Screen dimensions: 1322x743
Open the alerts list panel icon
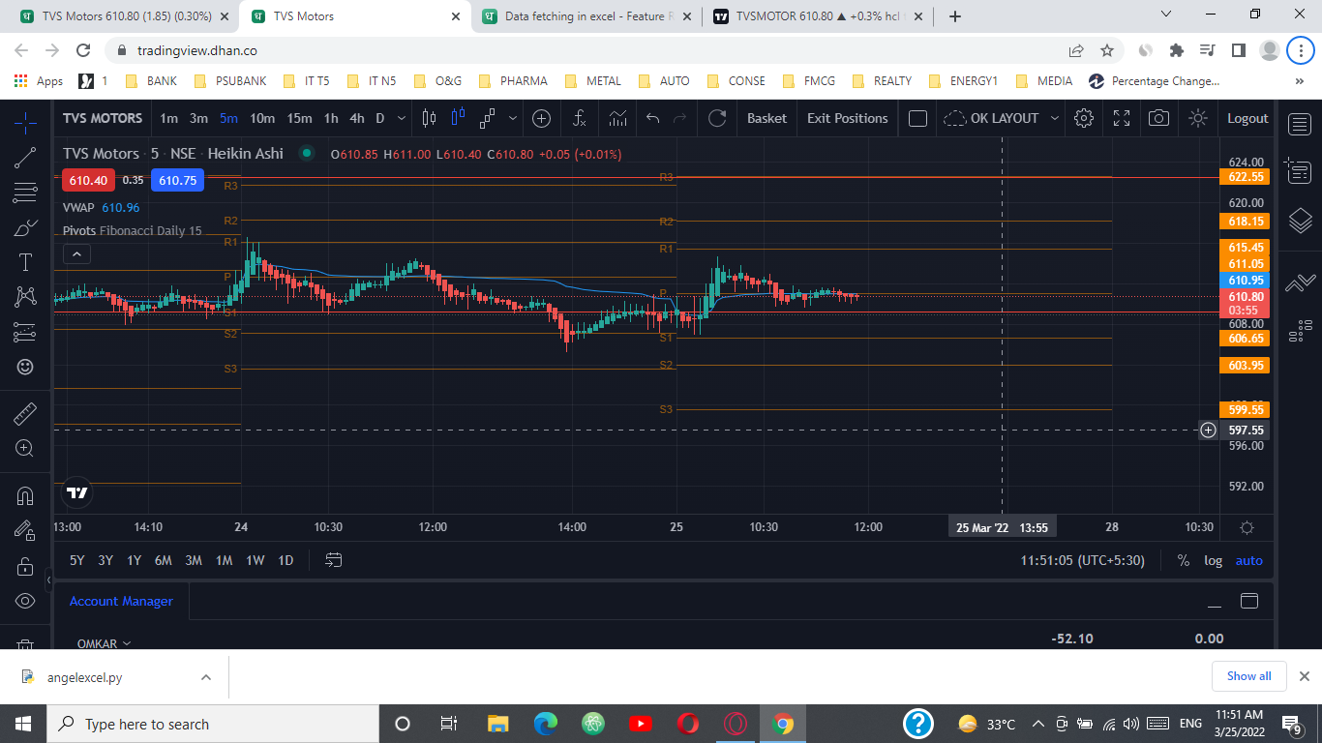(1299, 171)
